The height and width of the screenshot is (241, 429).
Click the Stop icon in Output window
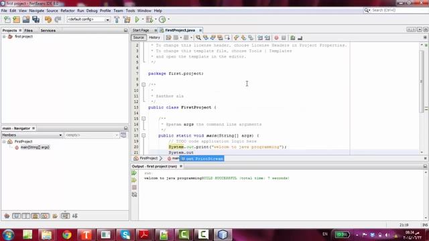[134, 187]
